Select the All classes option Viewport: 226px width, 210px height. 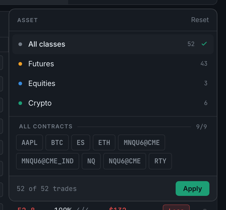[113, 44]
